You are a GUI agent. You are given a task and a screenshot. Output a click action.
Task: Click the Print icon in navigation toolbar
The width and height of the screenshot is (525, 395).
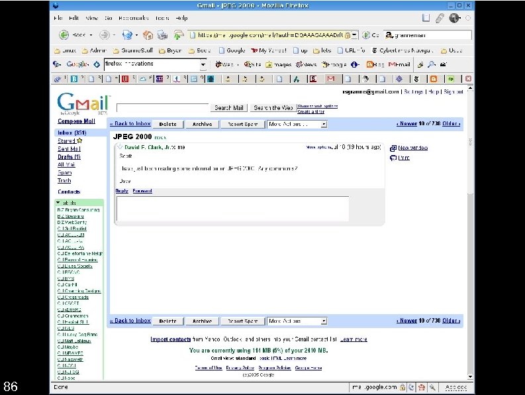pyautogui.click(x=162, y=34)
